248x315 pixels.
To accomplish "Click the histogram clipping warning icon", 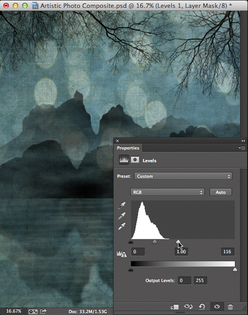I will tap(122, 254).
